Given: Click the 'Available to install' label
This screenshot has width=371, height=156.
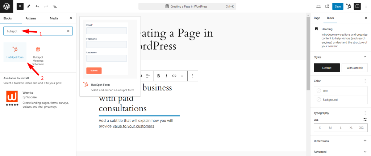Looking at the screenshot, I should 16,78.
